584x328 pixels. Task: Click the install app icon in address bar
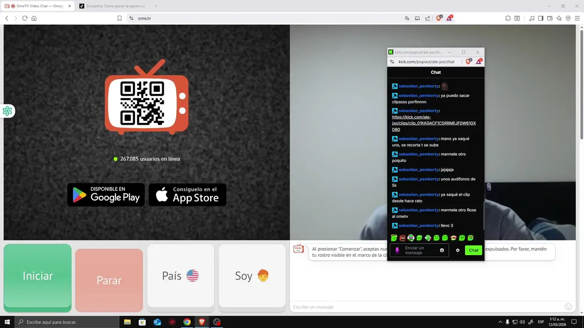pyautogui.click(x=417, y=18)
